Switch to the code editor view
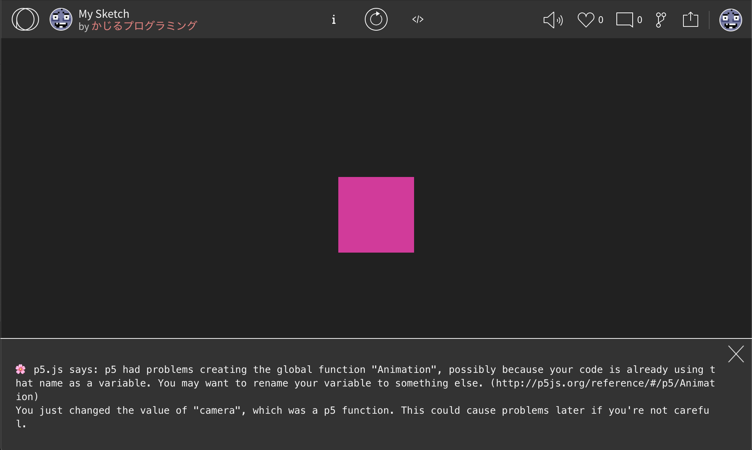The height and width of the screenshot is (450, 752). point(417,19)
